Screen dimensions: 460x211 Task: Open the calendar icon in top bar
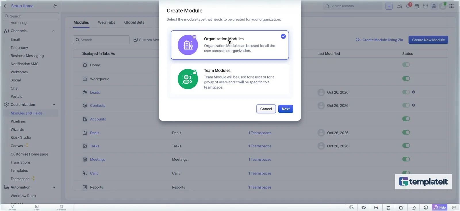pos(417,6)
